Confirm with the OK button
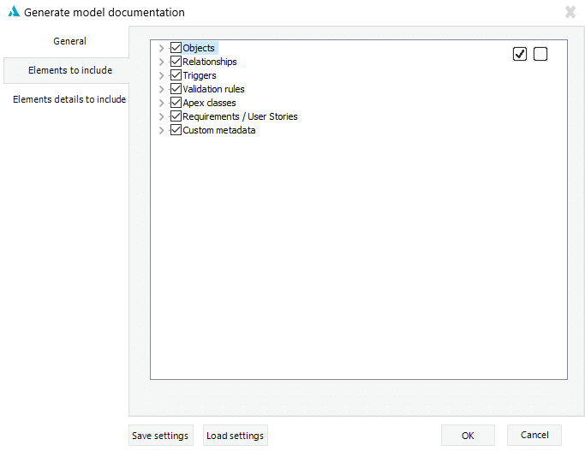The width and height of the screenshot is (585, 451). pos(468,436)
